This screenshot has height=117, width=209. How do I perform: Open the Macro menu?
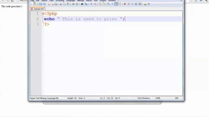(89, 1)
